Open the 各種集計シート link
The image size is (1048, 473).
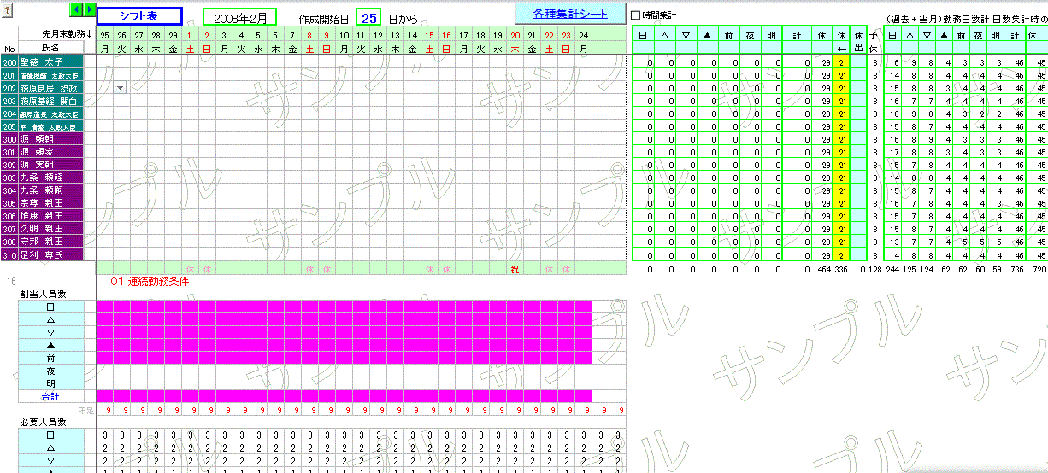tap(570, 15)
